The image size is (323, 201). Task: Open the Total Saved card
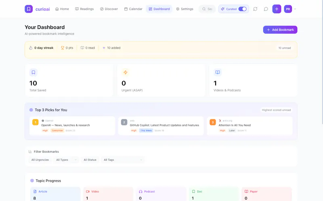(69, 80)
